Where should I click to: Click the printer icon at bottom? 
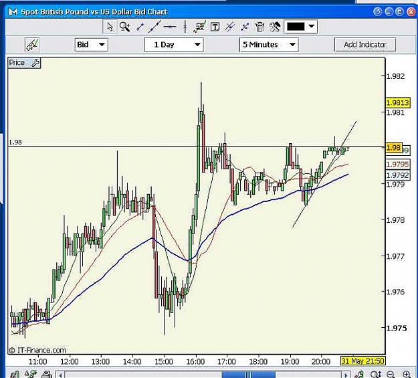[47, 374]
